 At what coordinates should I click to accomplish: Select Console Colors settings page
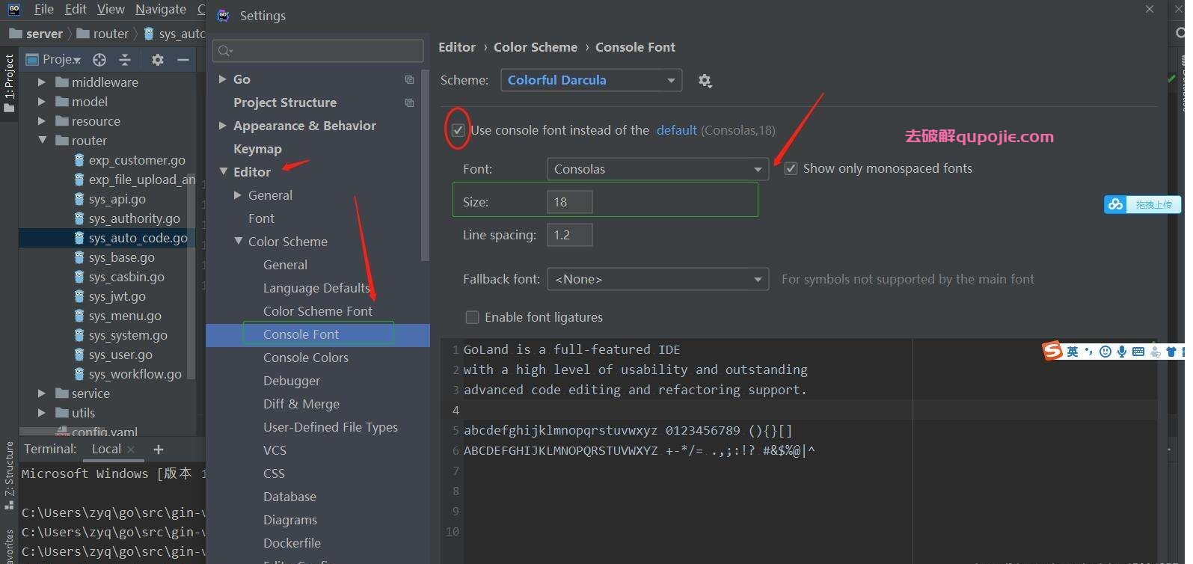[306, 358]
